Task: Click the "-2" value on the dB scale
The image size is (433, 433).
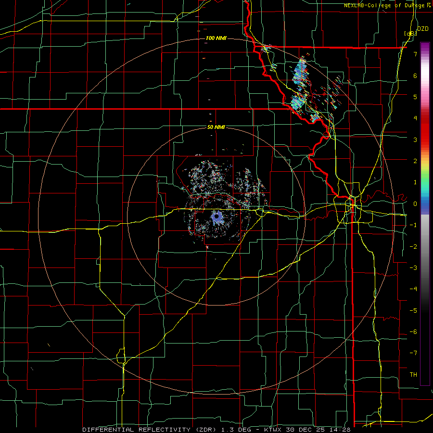Action: coord(413,247)
